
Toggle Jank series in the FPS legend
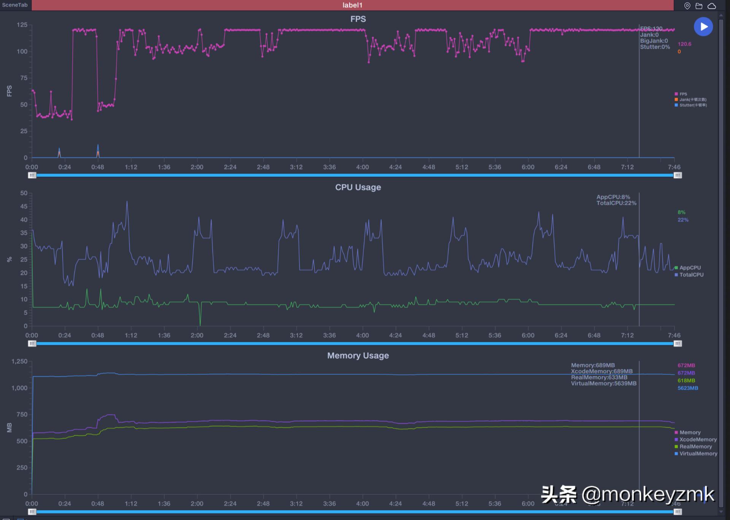click(x=692, y=100)
